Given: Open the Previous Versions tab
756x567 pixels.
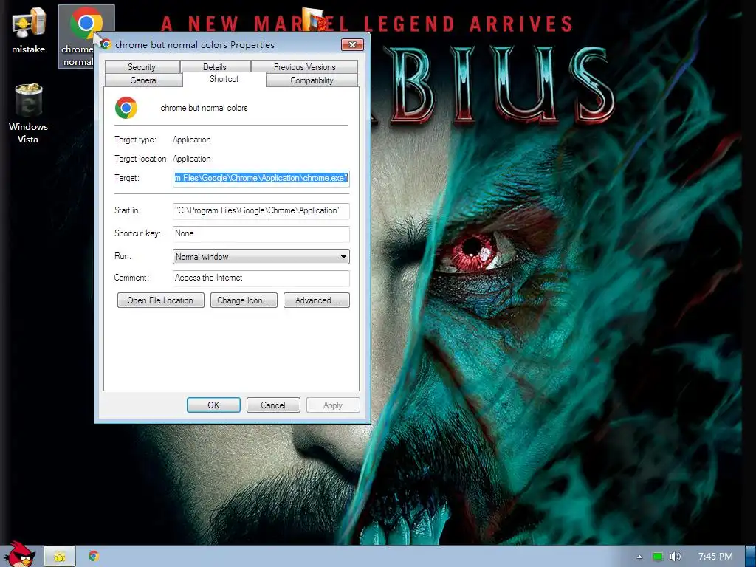Looking at the screenshot, I should coord(304,67).
